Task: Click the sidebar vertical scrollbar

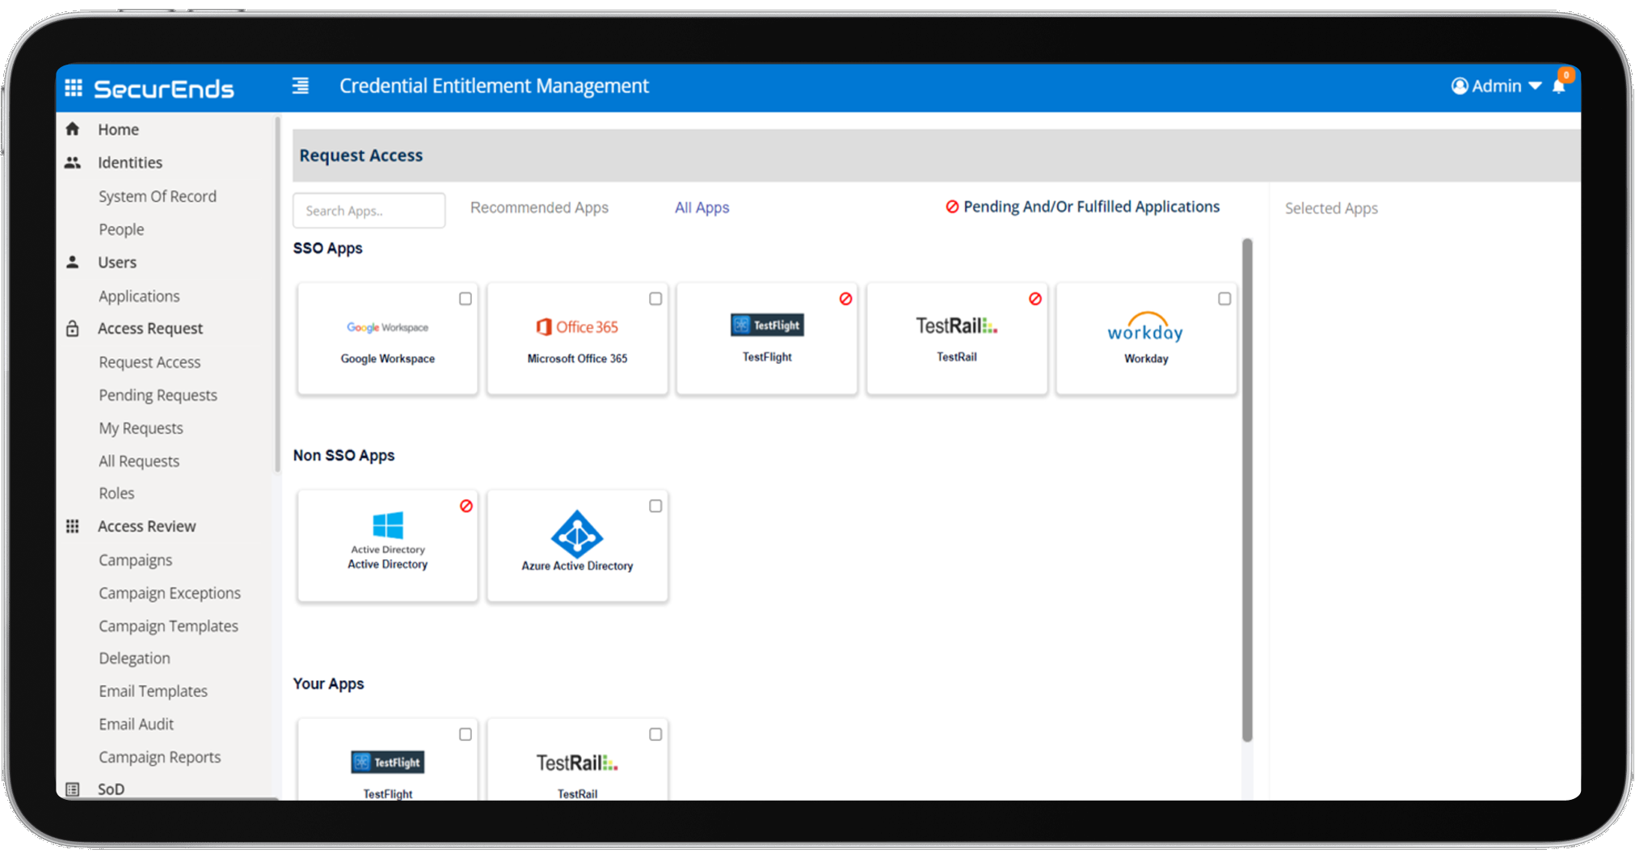Action: tap(277, 294)
